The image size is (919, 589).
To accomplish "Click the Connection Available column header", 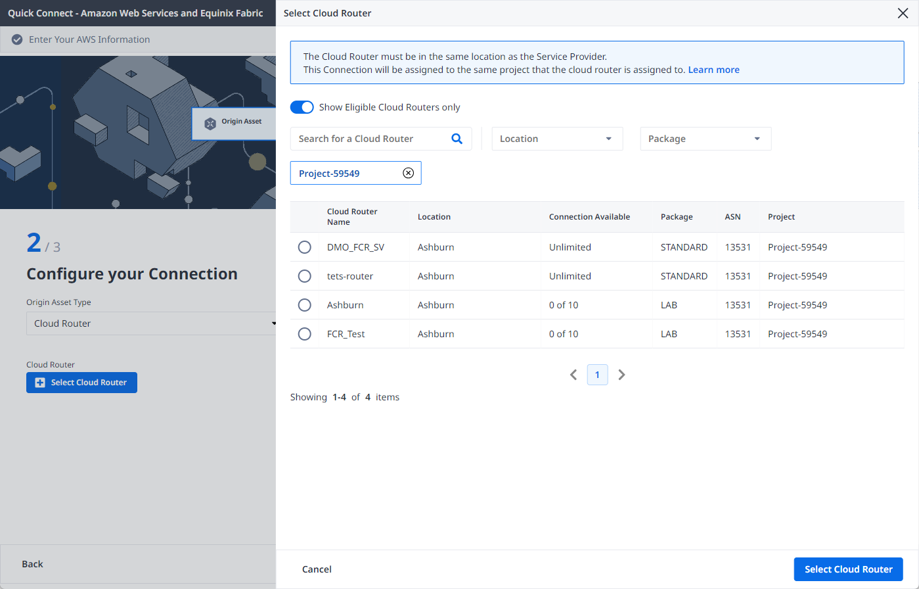I will 589,217.
